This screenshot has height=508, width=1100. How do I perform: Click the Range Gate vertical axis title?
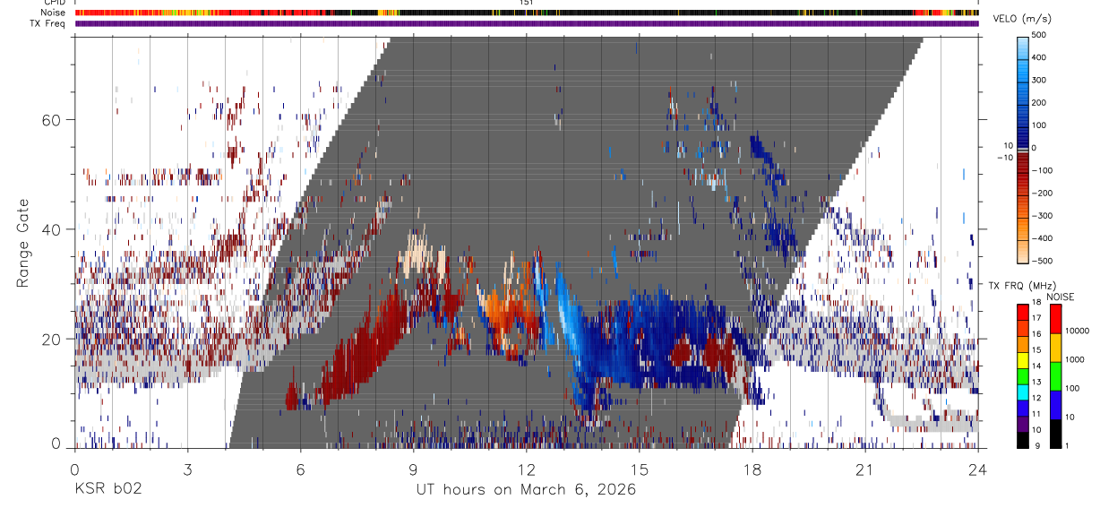[23, 243]
